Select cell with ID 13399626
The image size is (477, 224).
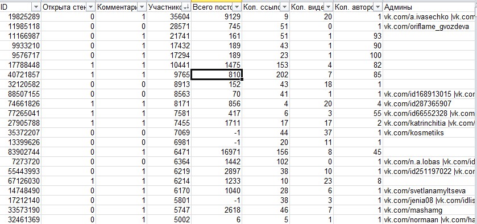pyautogui.click(x=20, y=142)
